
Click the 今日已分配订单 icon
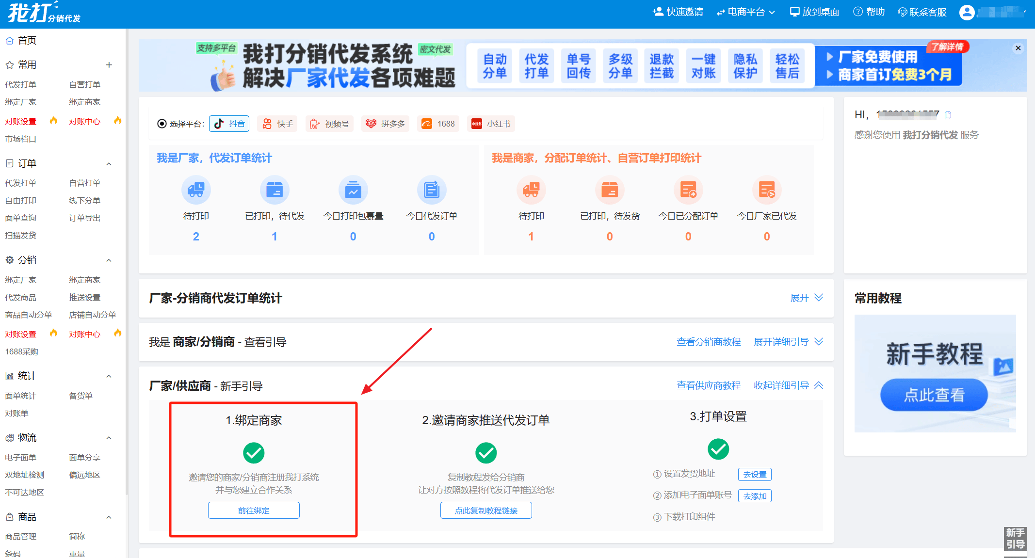click(688, 190)
